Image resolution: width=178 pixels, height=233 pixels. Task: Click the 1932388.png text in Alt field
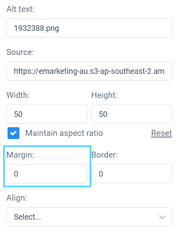[x=36, y=28]
